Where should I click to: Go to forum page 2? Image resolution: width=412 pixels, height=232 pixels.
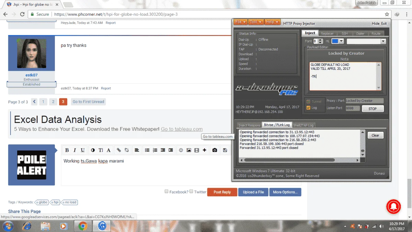pyautogui.click(x=53, y=102)
